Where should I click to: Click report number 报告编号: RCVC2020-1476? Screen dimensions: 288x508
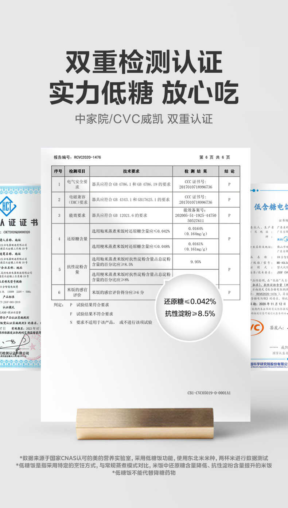[x=77, y=157]
